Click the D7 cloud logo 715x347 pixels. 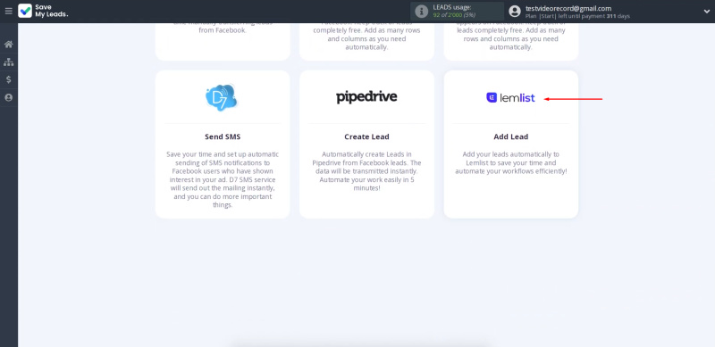tap(222, 97)
